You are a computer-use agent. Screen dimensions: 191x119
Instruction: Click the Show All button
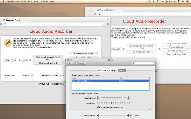coord(81,63)
